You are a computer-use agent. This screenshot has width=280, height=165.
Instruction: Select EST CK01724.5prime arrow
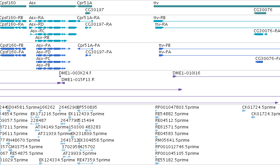(x=244, y=111)
